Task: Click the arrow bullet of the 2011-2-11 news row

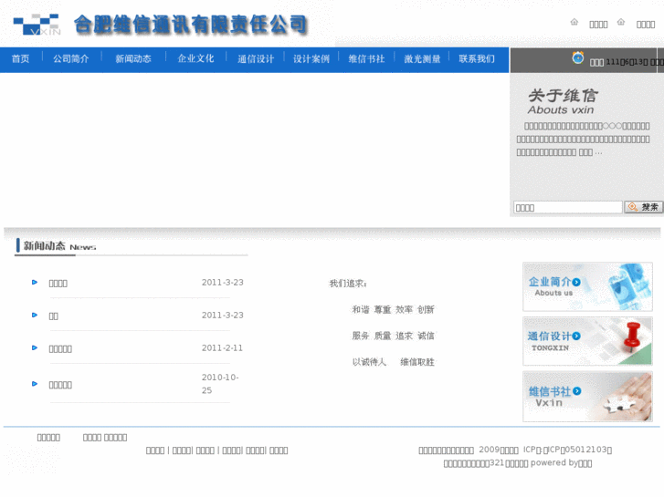Action: click(35, 347)
